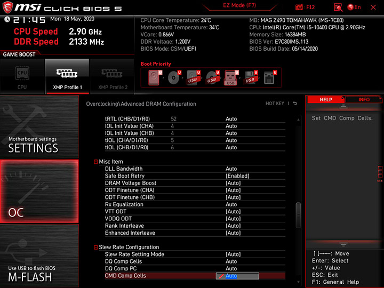Open the HELP tab
Image resolution: width=384 pixels, height=288 pixels.
click(326, 99)
